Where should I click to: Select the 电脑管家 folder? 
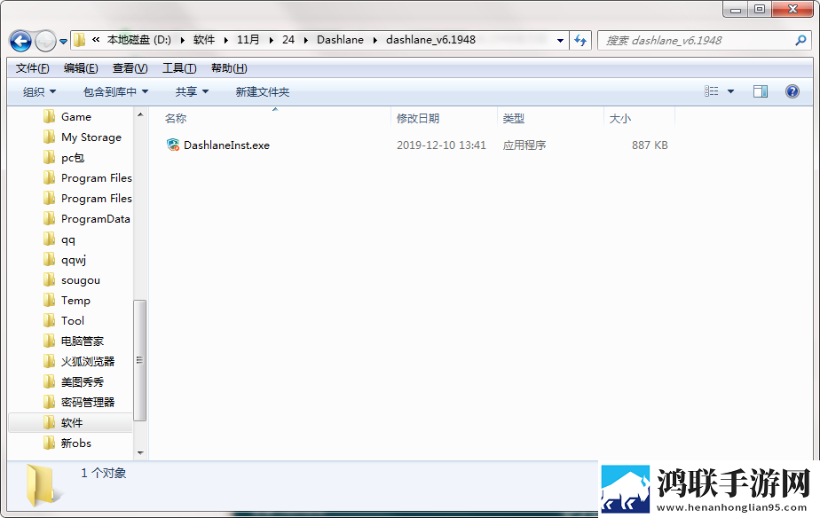83,341
